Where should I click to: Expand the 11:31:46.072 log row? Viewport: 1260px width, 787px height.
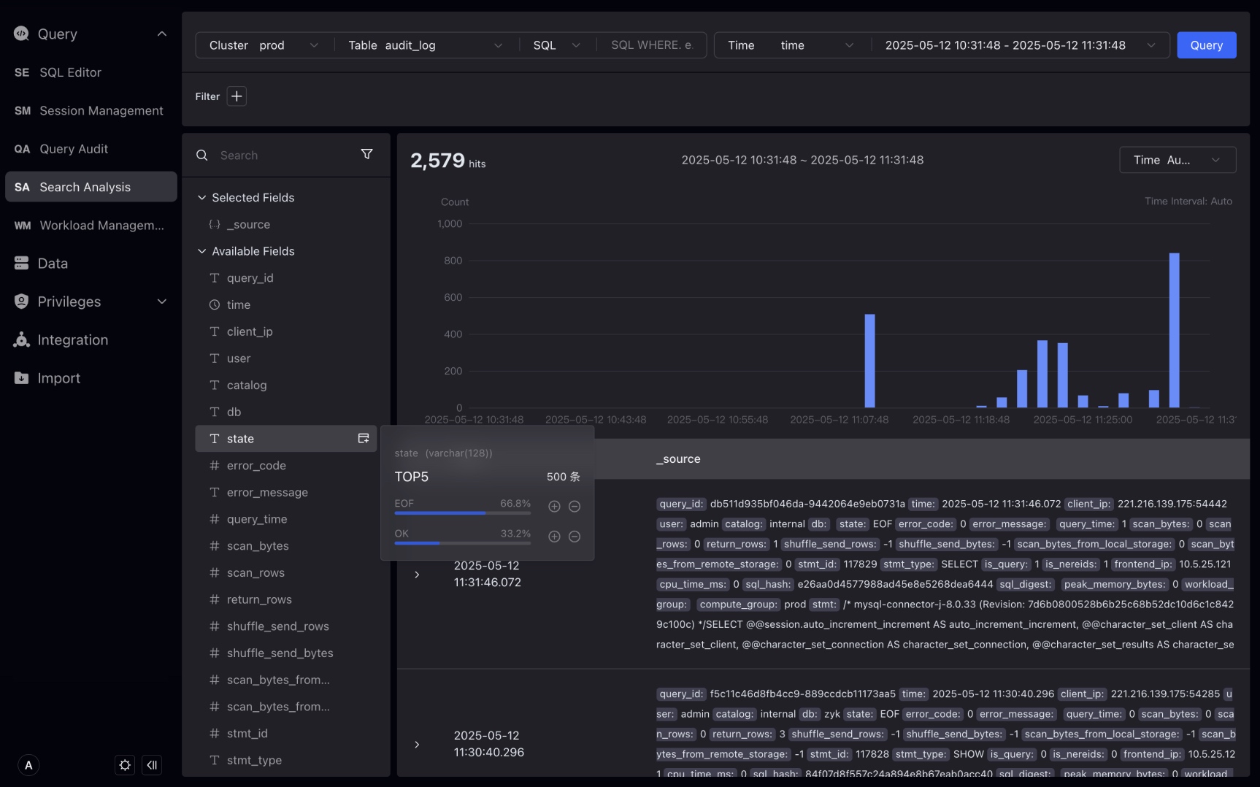click(x=417, y=575)
